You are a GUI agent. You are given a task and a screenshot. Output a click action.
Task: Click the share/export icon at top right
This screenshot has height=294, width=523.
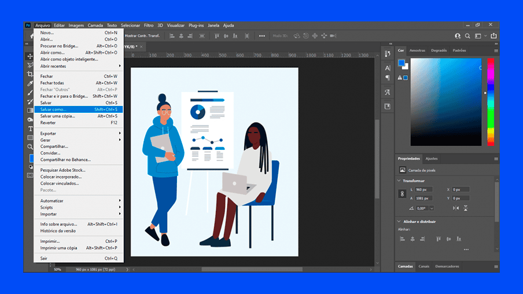pyautogui.click(x=494, y=36)
